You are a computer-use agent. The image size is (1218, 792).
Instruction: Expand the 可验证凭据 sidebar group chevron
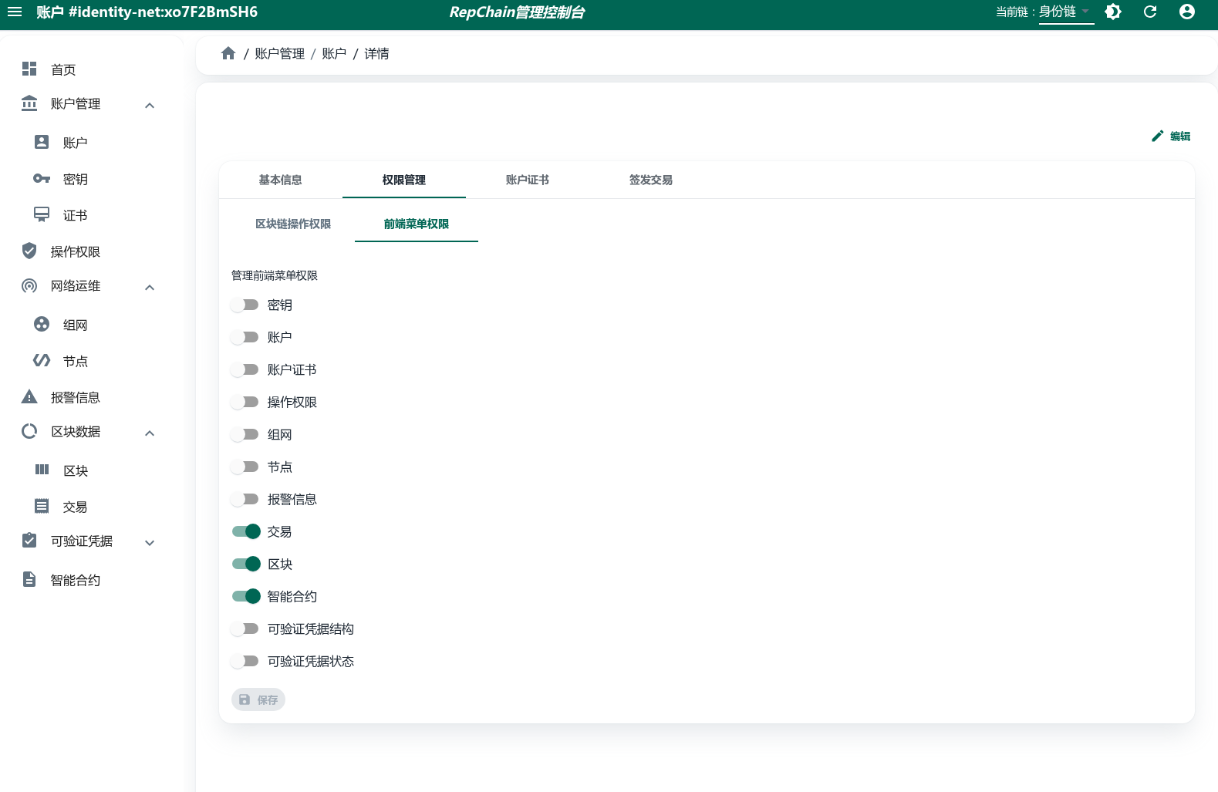tap(150, 542)
